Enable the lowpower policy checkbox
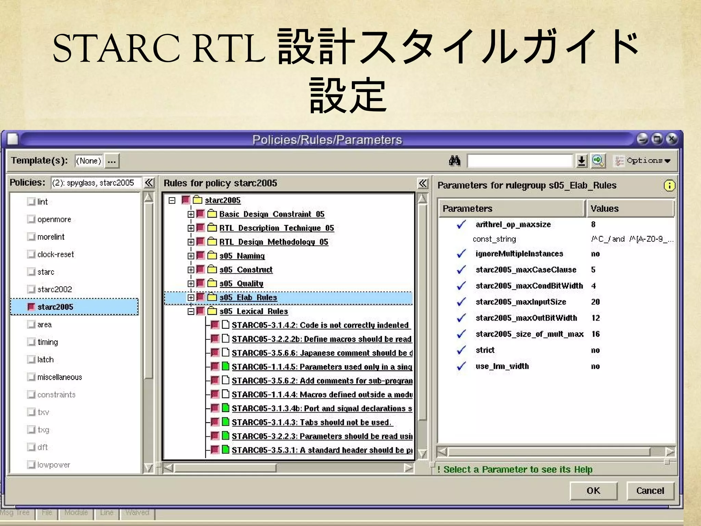This screenshot has height=526, width=701. (x=31, y=464)
